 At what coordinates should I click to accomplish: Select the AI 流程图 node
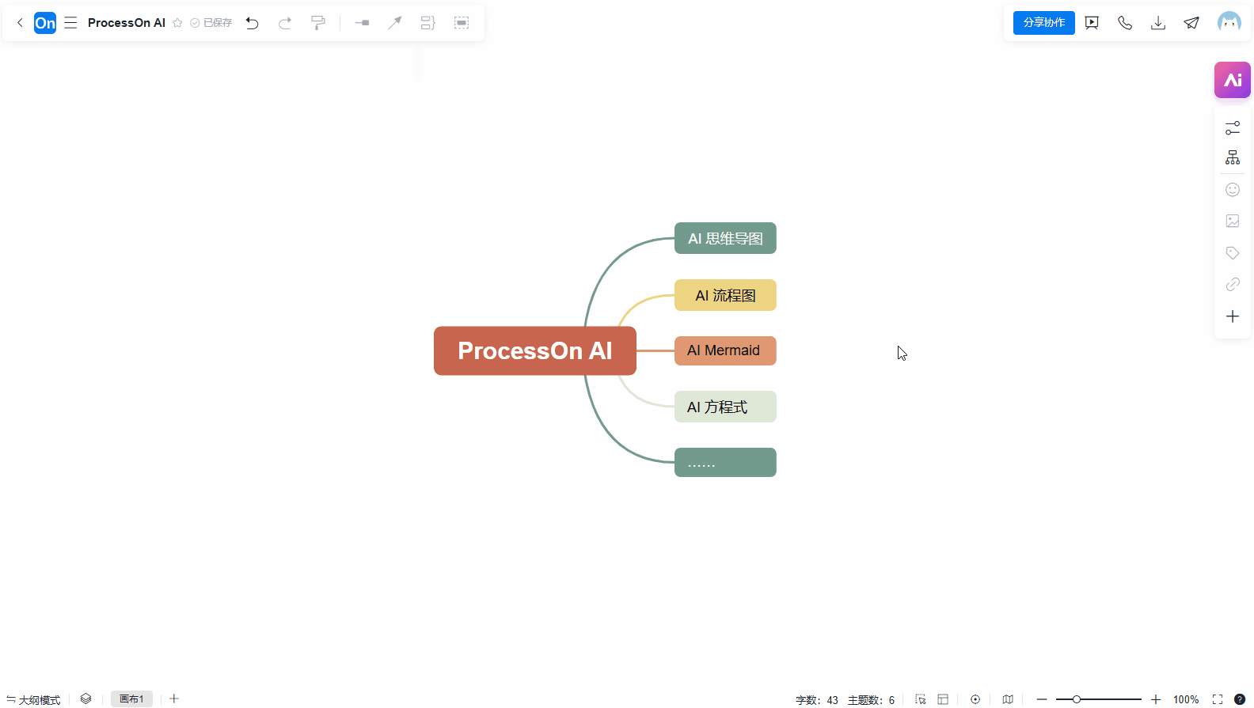pyautogui.click(x=725, y=295)
